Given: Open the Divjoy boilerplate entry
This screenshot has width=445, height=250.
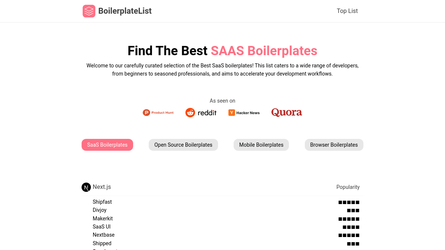Looking at the screenshot, I should click(x=99, y=210).
